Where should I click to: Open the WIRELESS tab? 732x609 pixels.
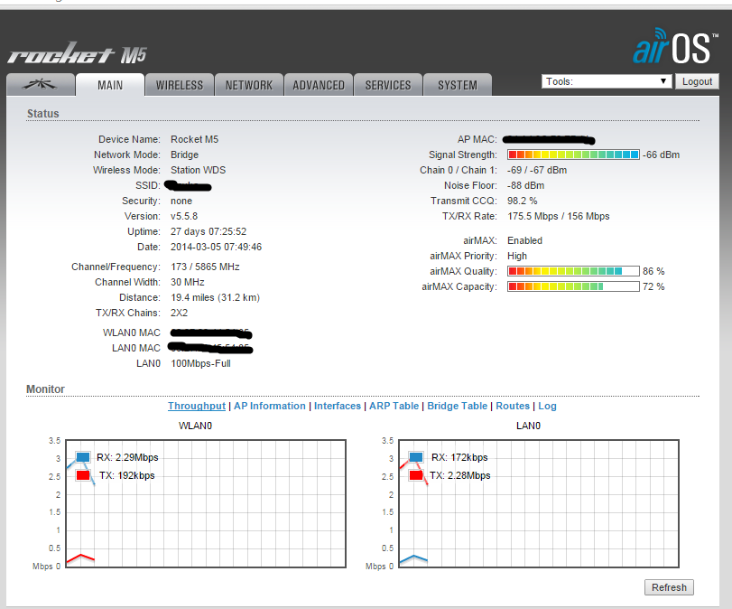(180, 85)
